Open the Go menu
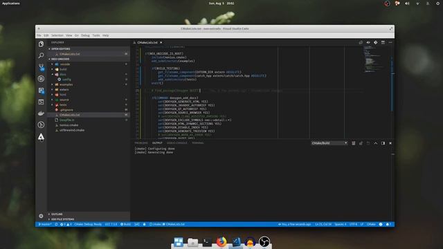Viewport: 443px width, 249px height. tap(77, 35)
